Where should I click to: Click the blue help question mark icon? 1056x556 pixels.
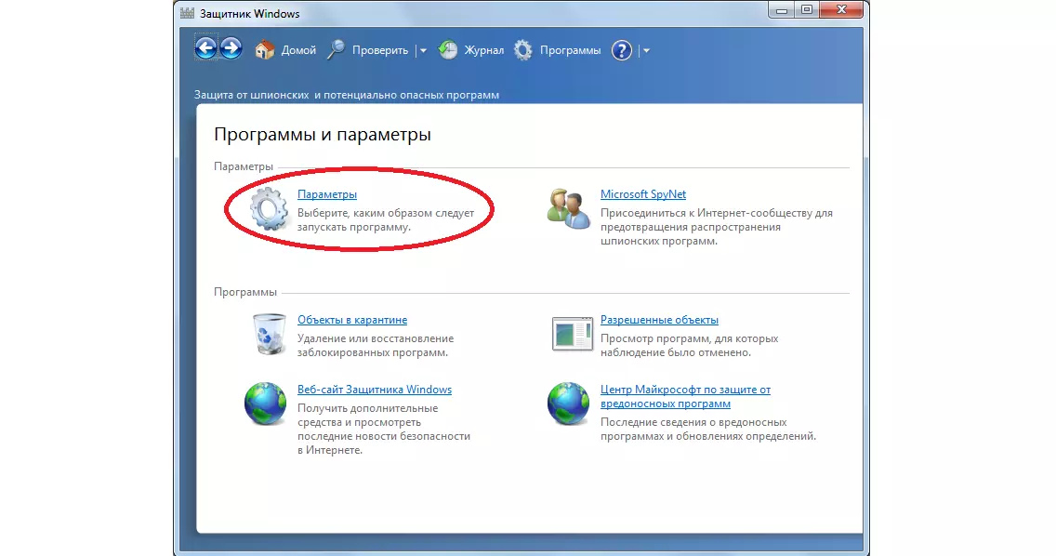pyautogui.click(x=622, y=50)
